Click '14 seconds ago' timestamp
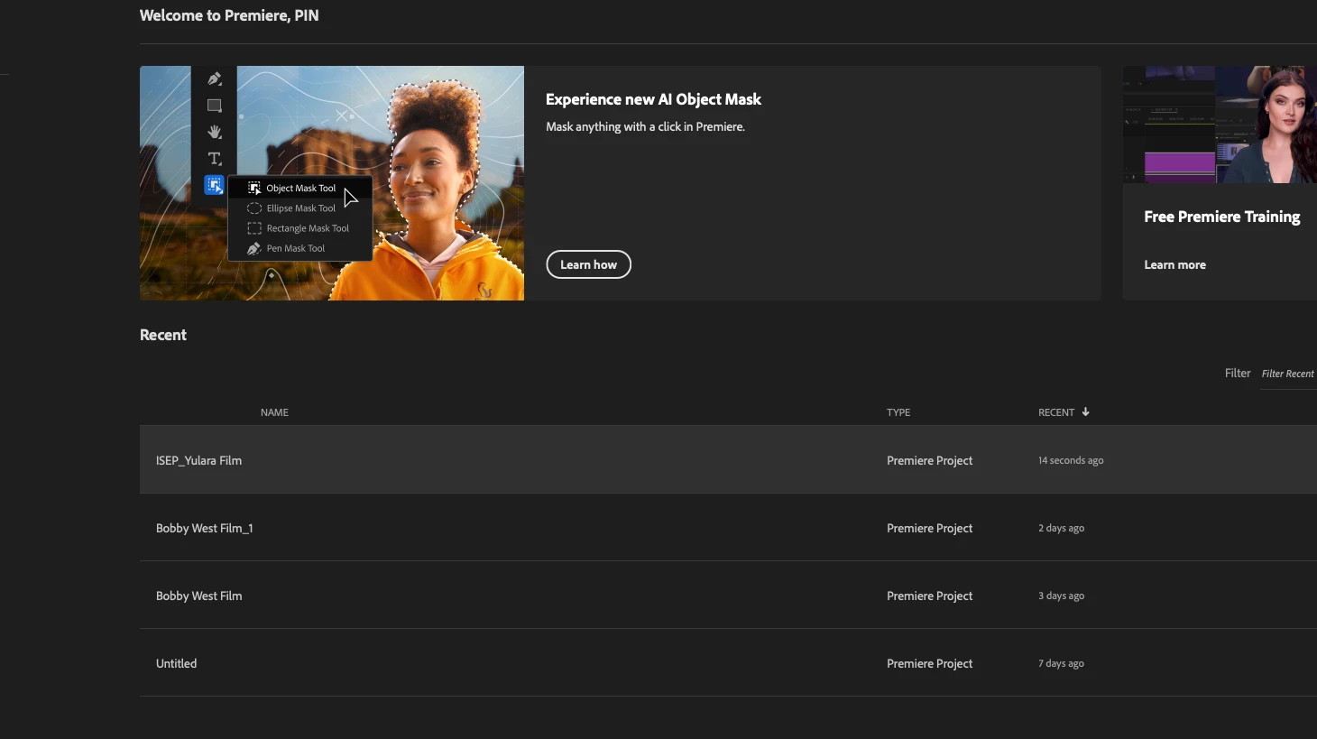This screenshot has width=1317, height=739. [x=1071, y=460]
